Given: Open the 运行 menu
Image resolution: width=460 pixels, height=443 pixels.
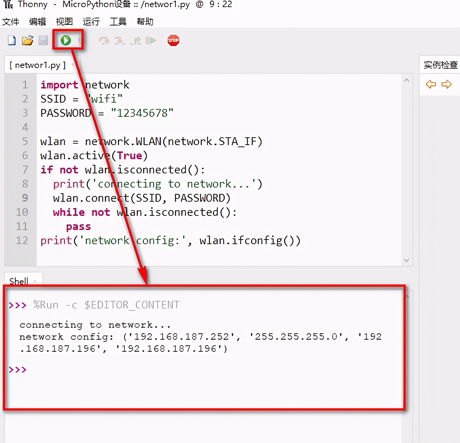Looking at the screenshot, I should [x=91, y=22].
